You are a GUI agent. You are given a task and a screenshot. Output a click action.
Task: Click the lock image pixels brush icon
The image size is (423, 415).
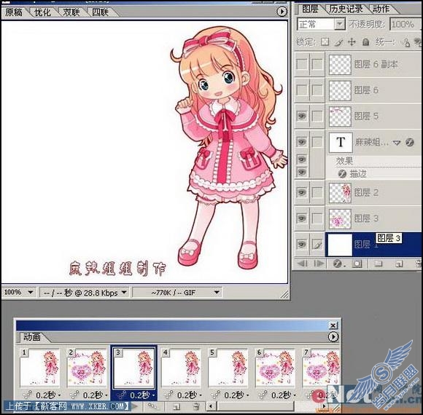[x=338, y=42]
